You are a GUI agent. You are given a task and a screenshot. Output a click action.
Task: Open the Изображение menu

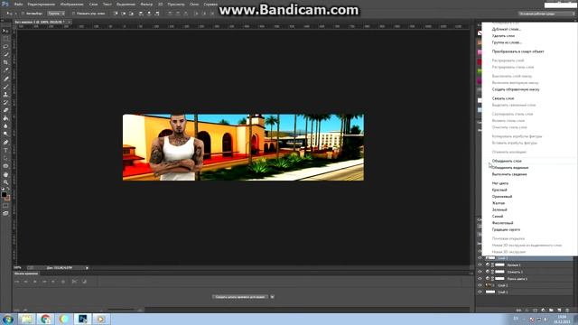coord(72,4)
